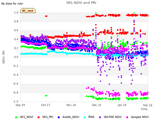Click the -0.4 y-axis tick label
The image size is (163, 122).
[x=16, y=75]
